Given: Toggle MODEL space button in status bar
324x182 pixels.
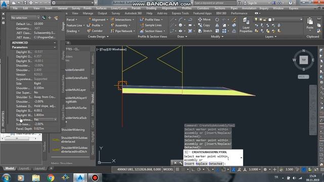Looking at the screenshot, I should [x=168, y=169].
